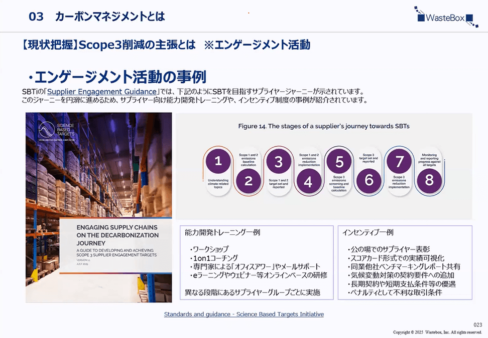Select purple stage 3 circle

[278, 161]
